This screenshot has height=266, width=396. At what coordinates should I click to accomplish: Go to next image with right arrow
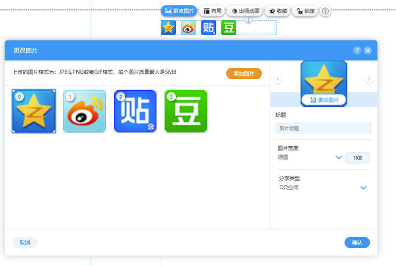coord(369,79)
